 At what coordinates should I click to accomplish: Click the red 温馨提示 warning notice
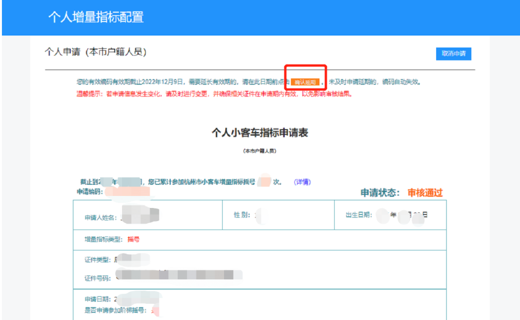point(214,94)
